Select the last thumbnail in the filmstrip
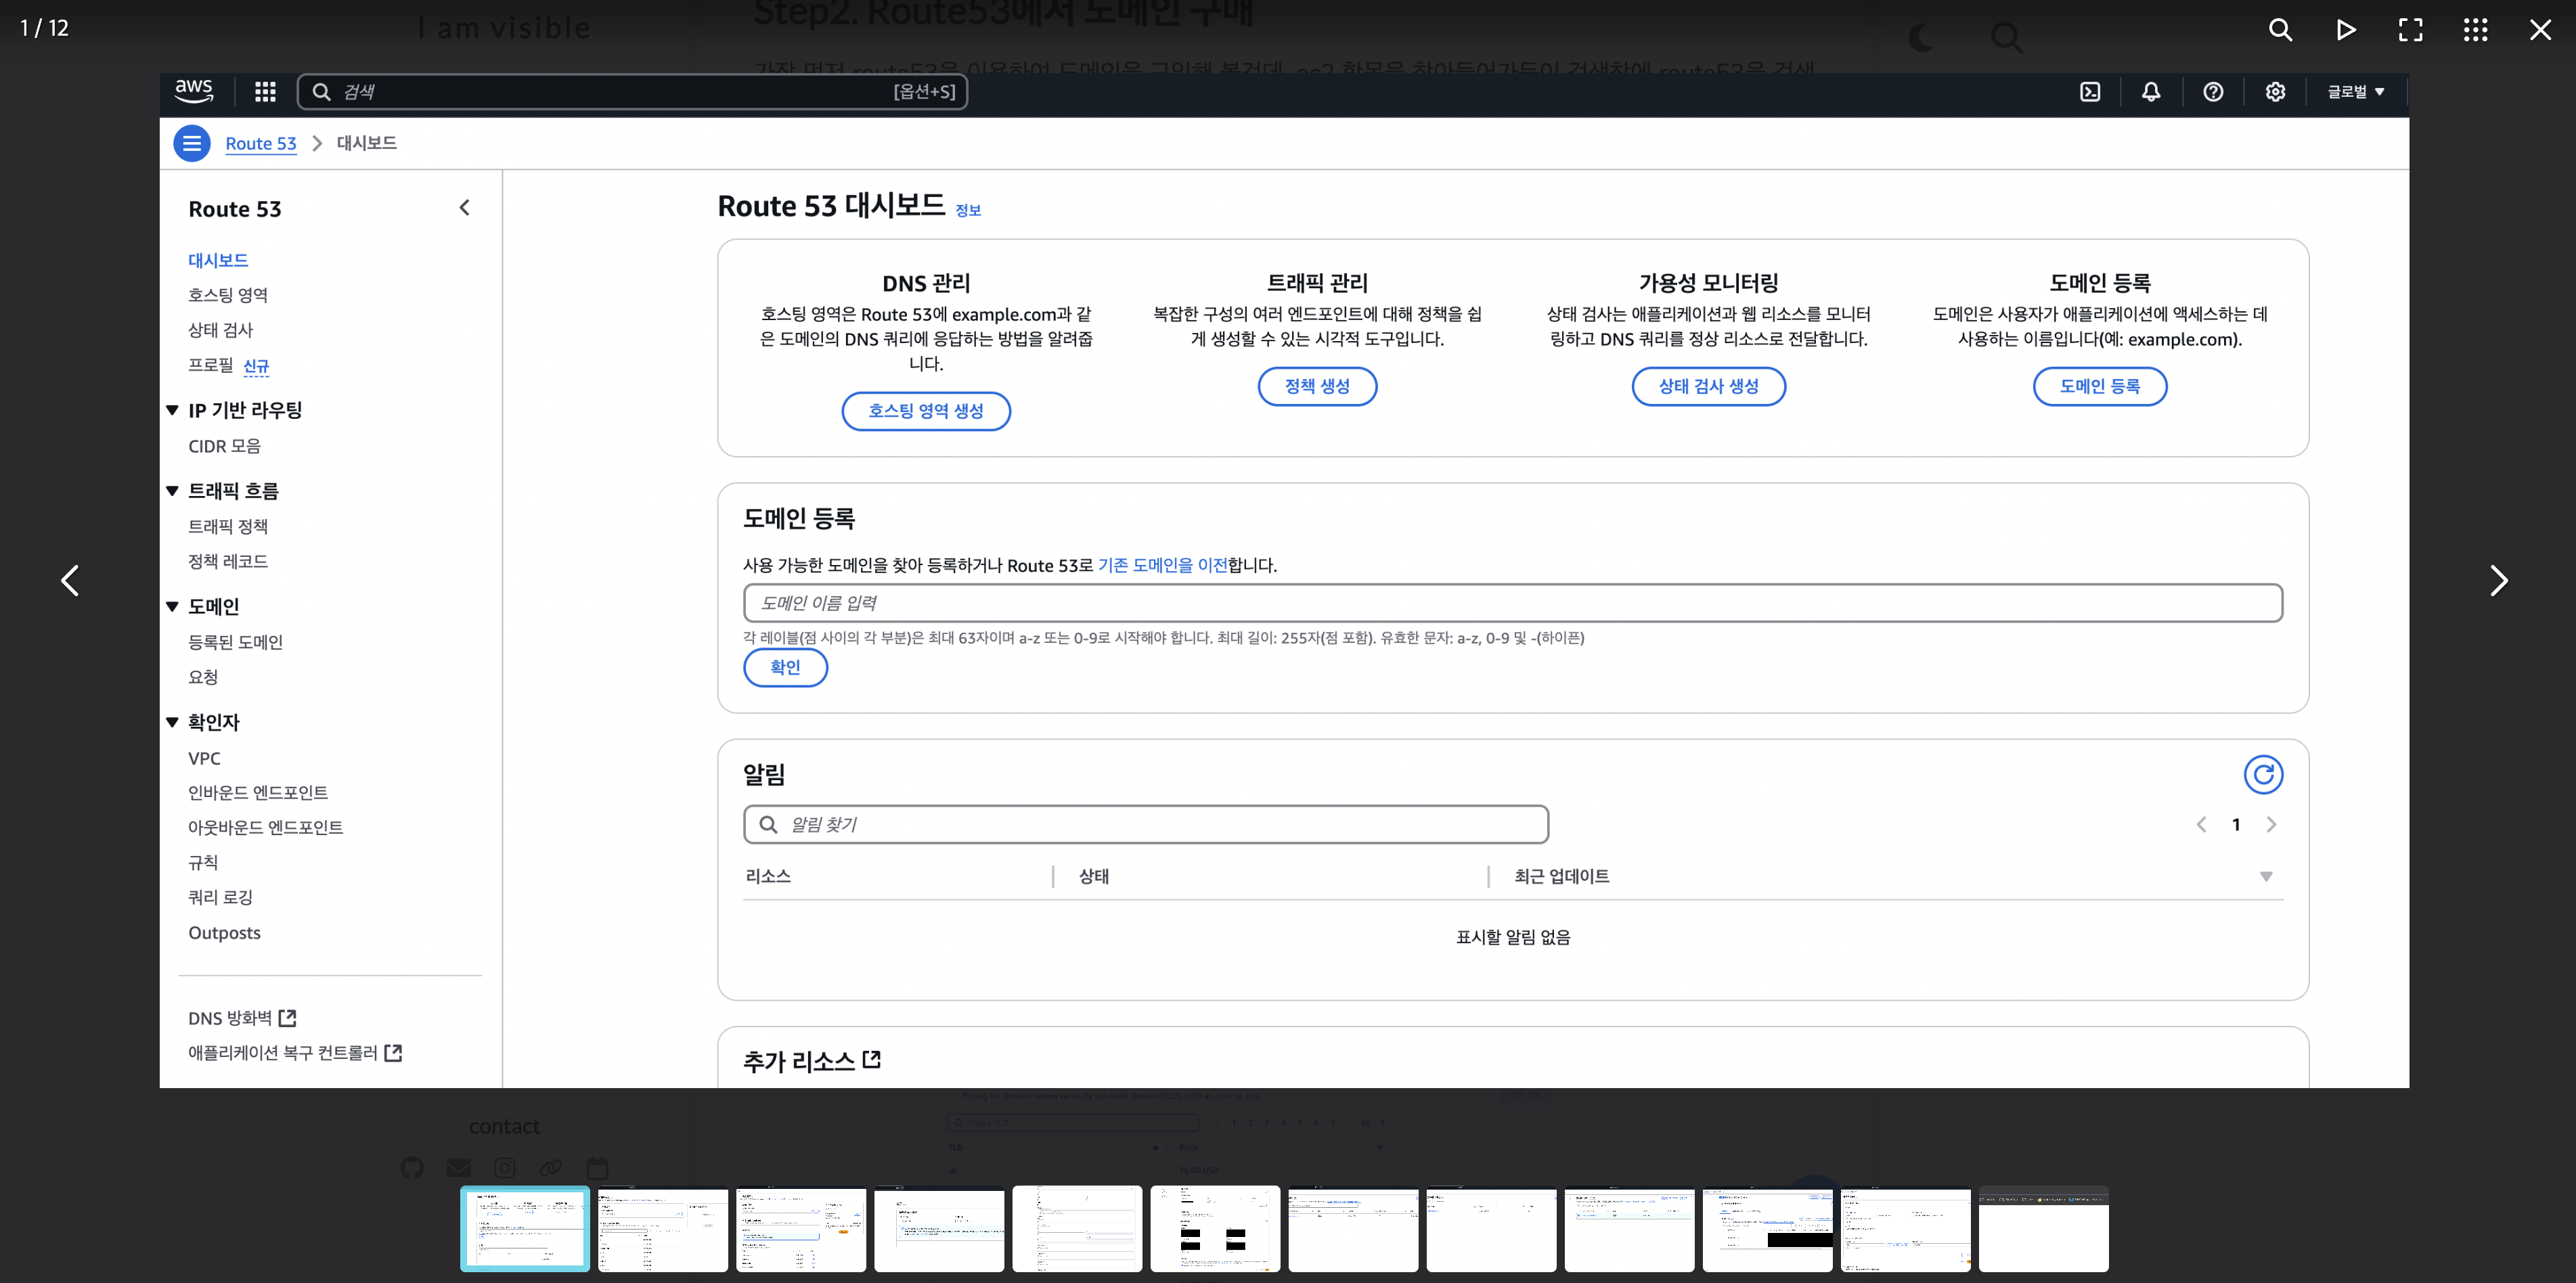This screenshot has height=1283, width=2576. pos(2043,1229)
